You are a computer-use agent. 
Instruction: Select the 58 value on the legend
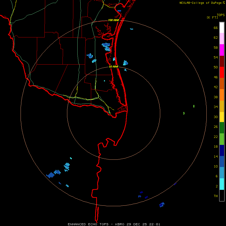pos(216,47)
